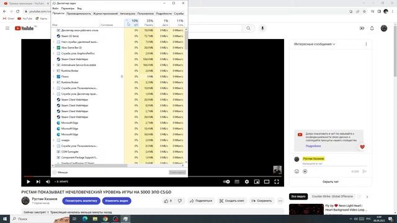Switch to Users tab
This screenshot has width=397, height=223.
[145, 14]
